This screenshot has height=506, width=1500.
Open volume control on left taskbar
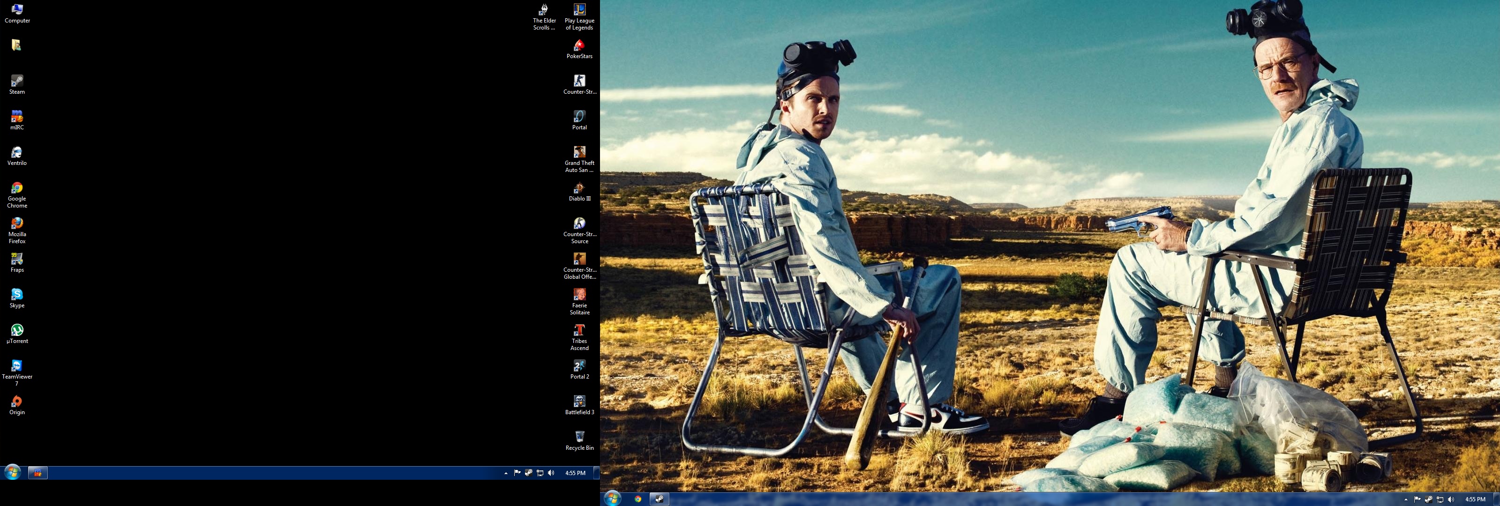(x=551, y=473)
